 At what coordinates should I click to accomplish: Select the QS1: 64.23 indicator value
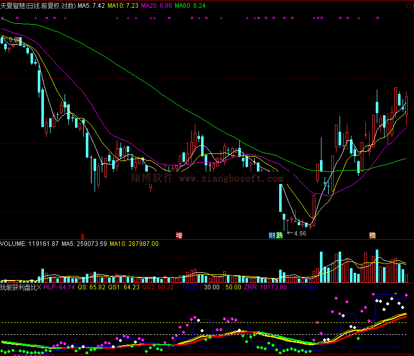pyautogui.click(x=124, y=287)
